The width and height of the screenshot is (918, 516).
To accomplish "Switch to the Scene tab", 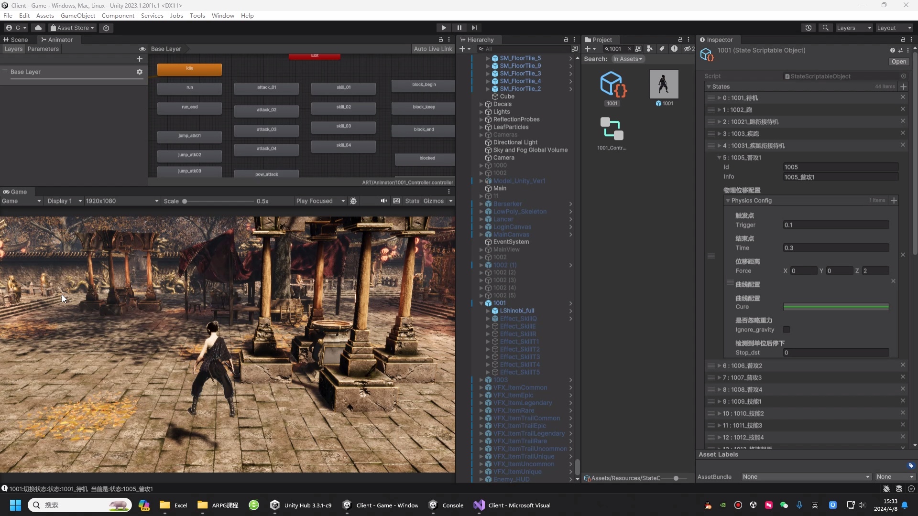I will click(16, 40).
